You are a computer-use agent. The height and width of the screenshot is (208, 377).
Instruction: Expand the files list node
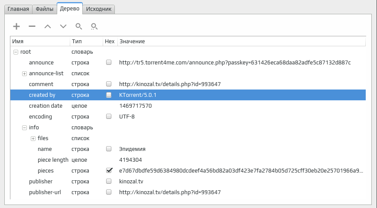tap(33, 138)
